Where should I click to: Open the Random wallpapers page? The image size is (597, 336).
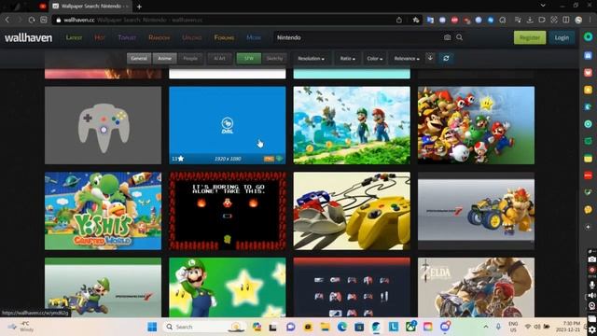tap(160, 37)
